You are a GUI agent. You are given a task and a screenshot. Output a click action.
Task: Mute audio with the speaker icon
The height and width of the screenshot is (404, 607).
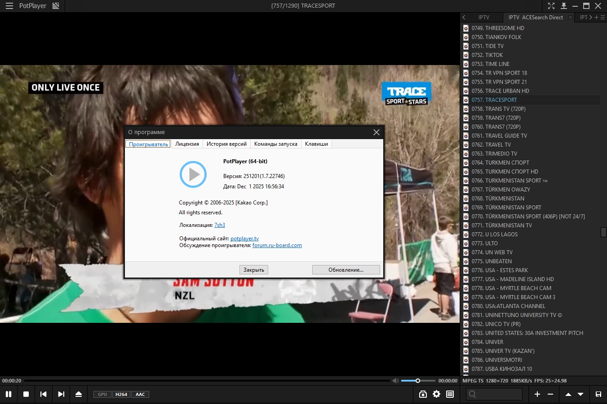pos(395,381)
